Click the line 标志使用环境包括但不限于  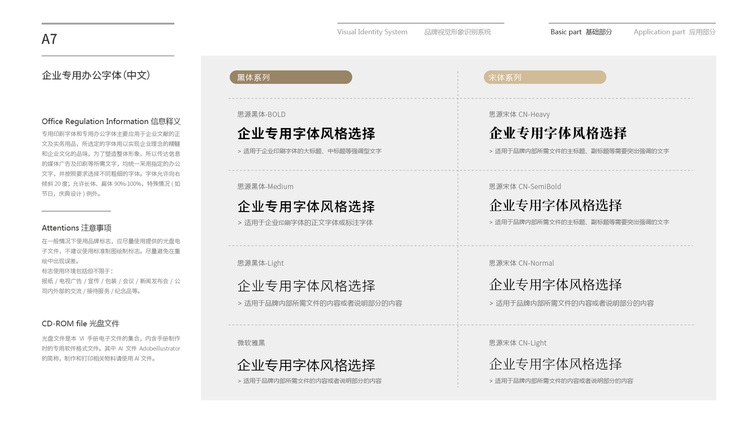[x=77, y=271]
